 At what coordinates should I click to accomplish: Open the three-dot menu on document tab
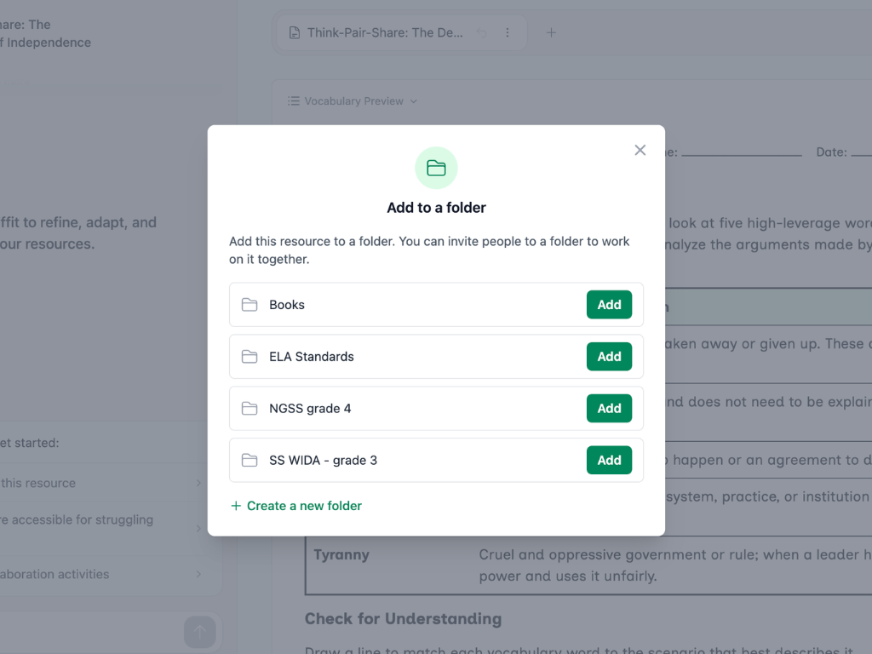pos(508,33)
